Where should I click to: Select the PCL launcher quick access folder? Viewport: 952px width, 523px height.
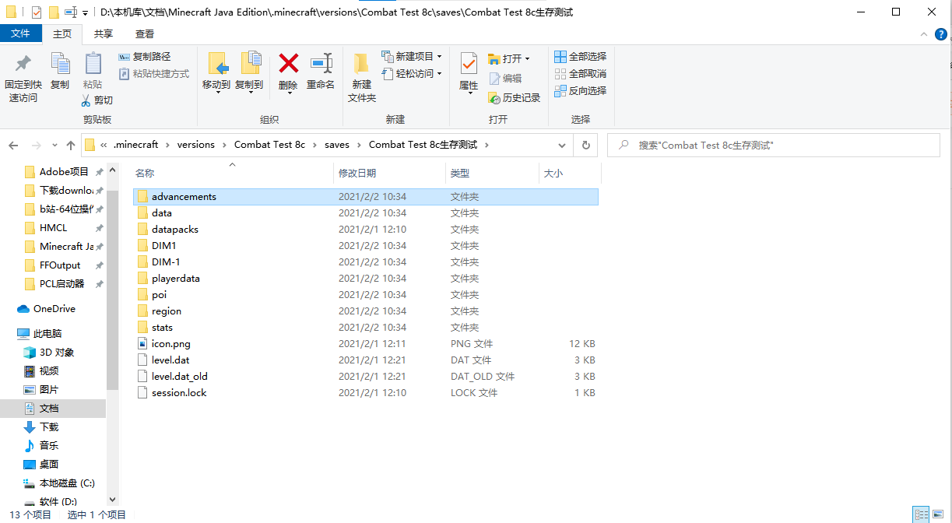point(61,284)
